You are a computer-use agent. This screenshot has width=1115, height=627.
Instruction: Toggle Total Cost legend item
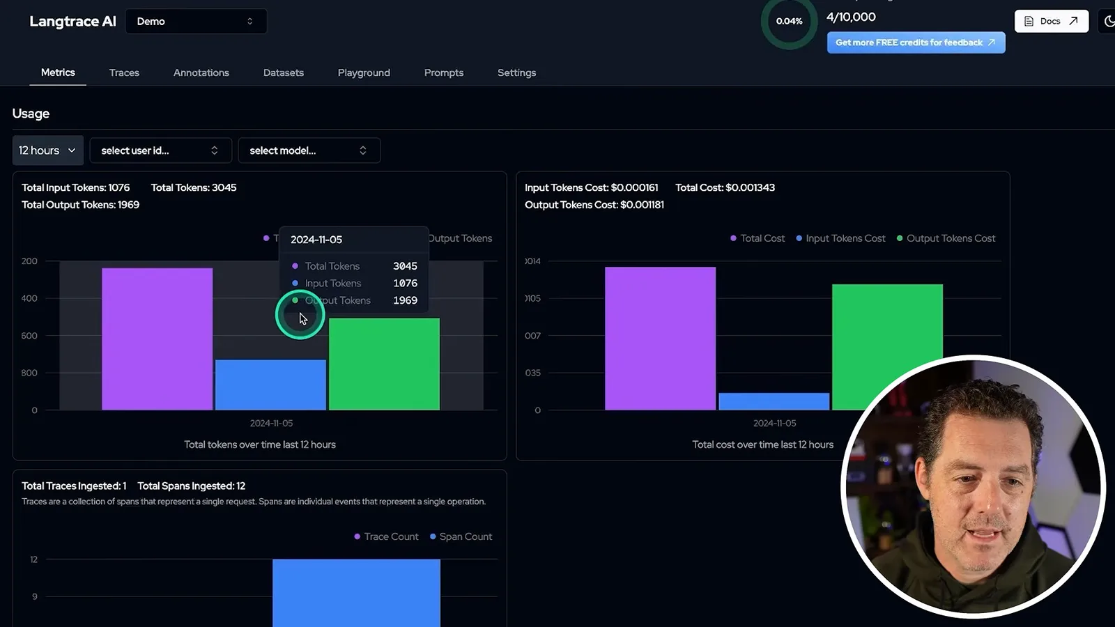pos(757,238)
